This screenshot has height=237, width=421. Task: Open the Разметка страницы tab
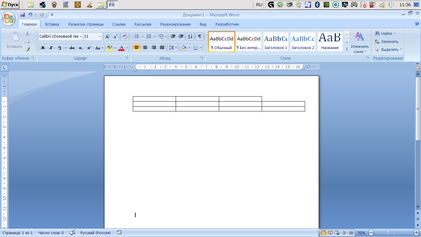pos(86,24)
